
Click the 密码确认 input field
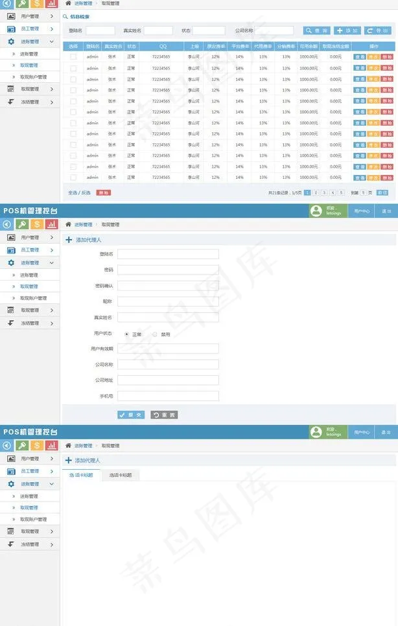point(168,286)
